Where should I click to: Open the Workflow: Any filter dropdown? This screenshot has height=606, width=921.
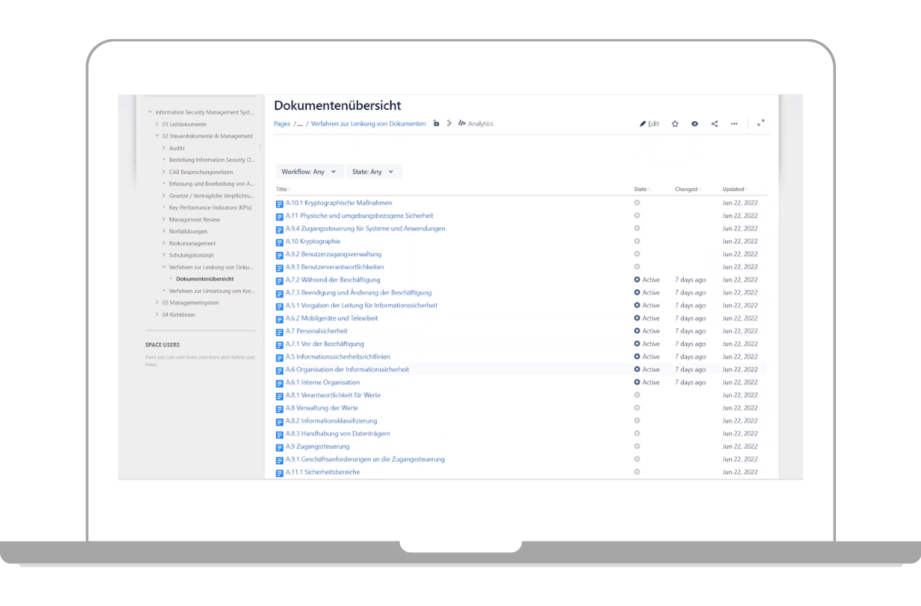(x=309, y=172)
